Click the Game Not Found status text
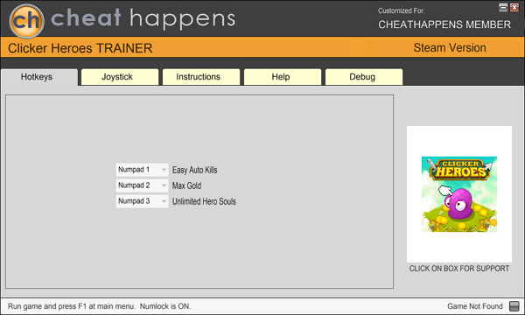This screenshot has width=525, height=315. [x=475, y=306]
